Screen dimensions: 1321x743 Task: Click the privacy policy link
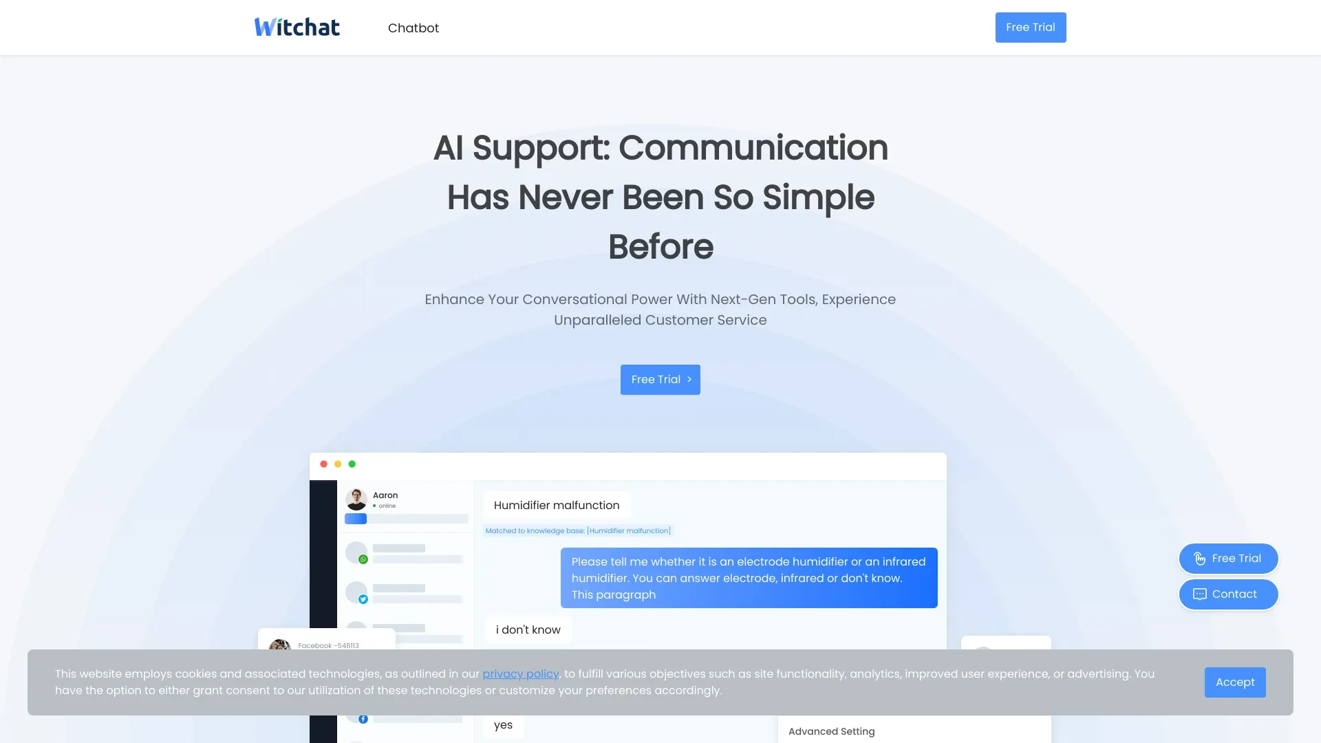point(521,673)
